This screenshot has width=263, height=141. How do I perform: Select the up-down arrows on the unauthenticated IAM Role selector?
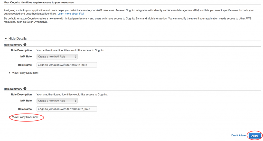click(76, 101)
